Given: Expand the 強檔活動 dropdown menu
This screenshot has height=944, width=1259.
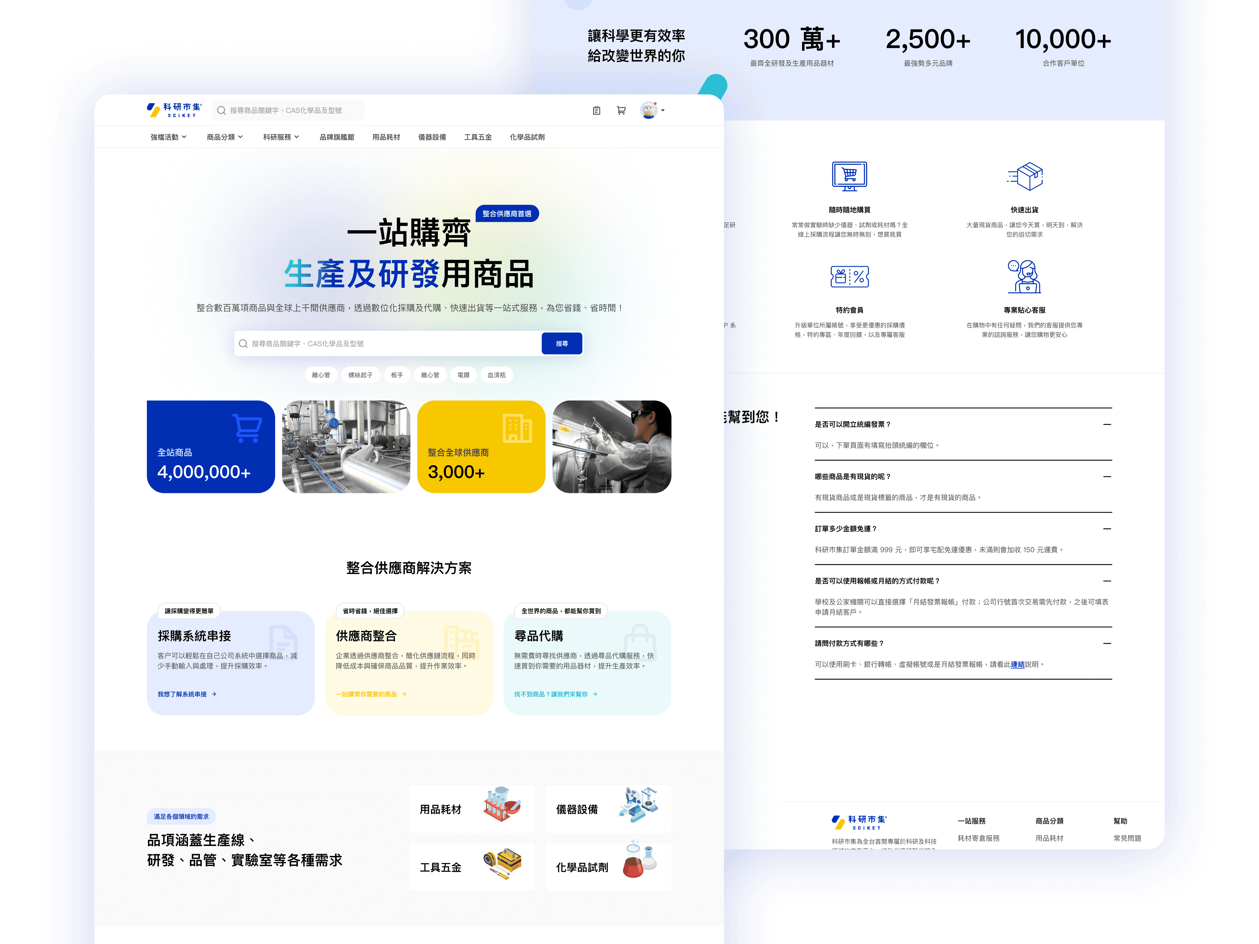Looking at the screenshot, I should (168, 137).
